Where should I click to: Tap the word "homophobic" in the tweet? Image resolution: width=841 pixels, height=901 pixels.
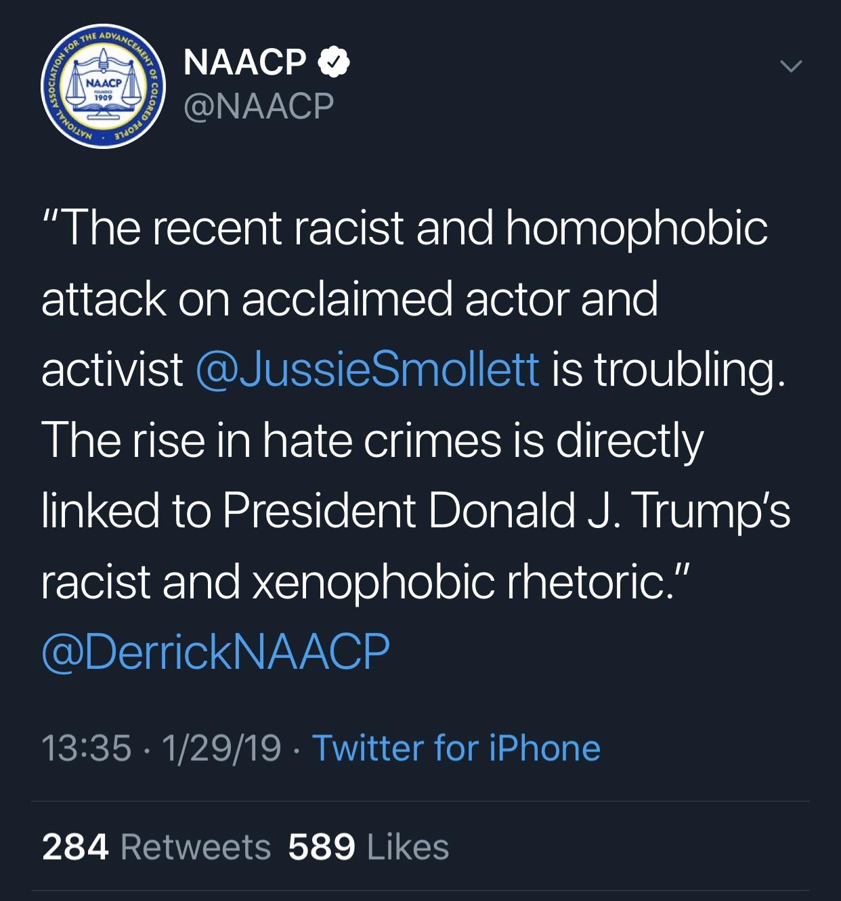tap(637, 229)
